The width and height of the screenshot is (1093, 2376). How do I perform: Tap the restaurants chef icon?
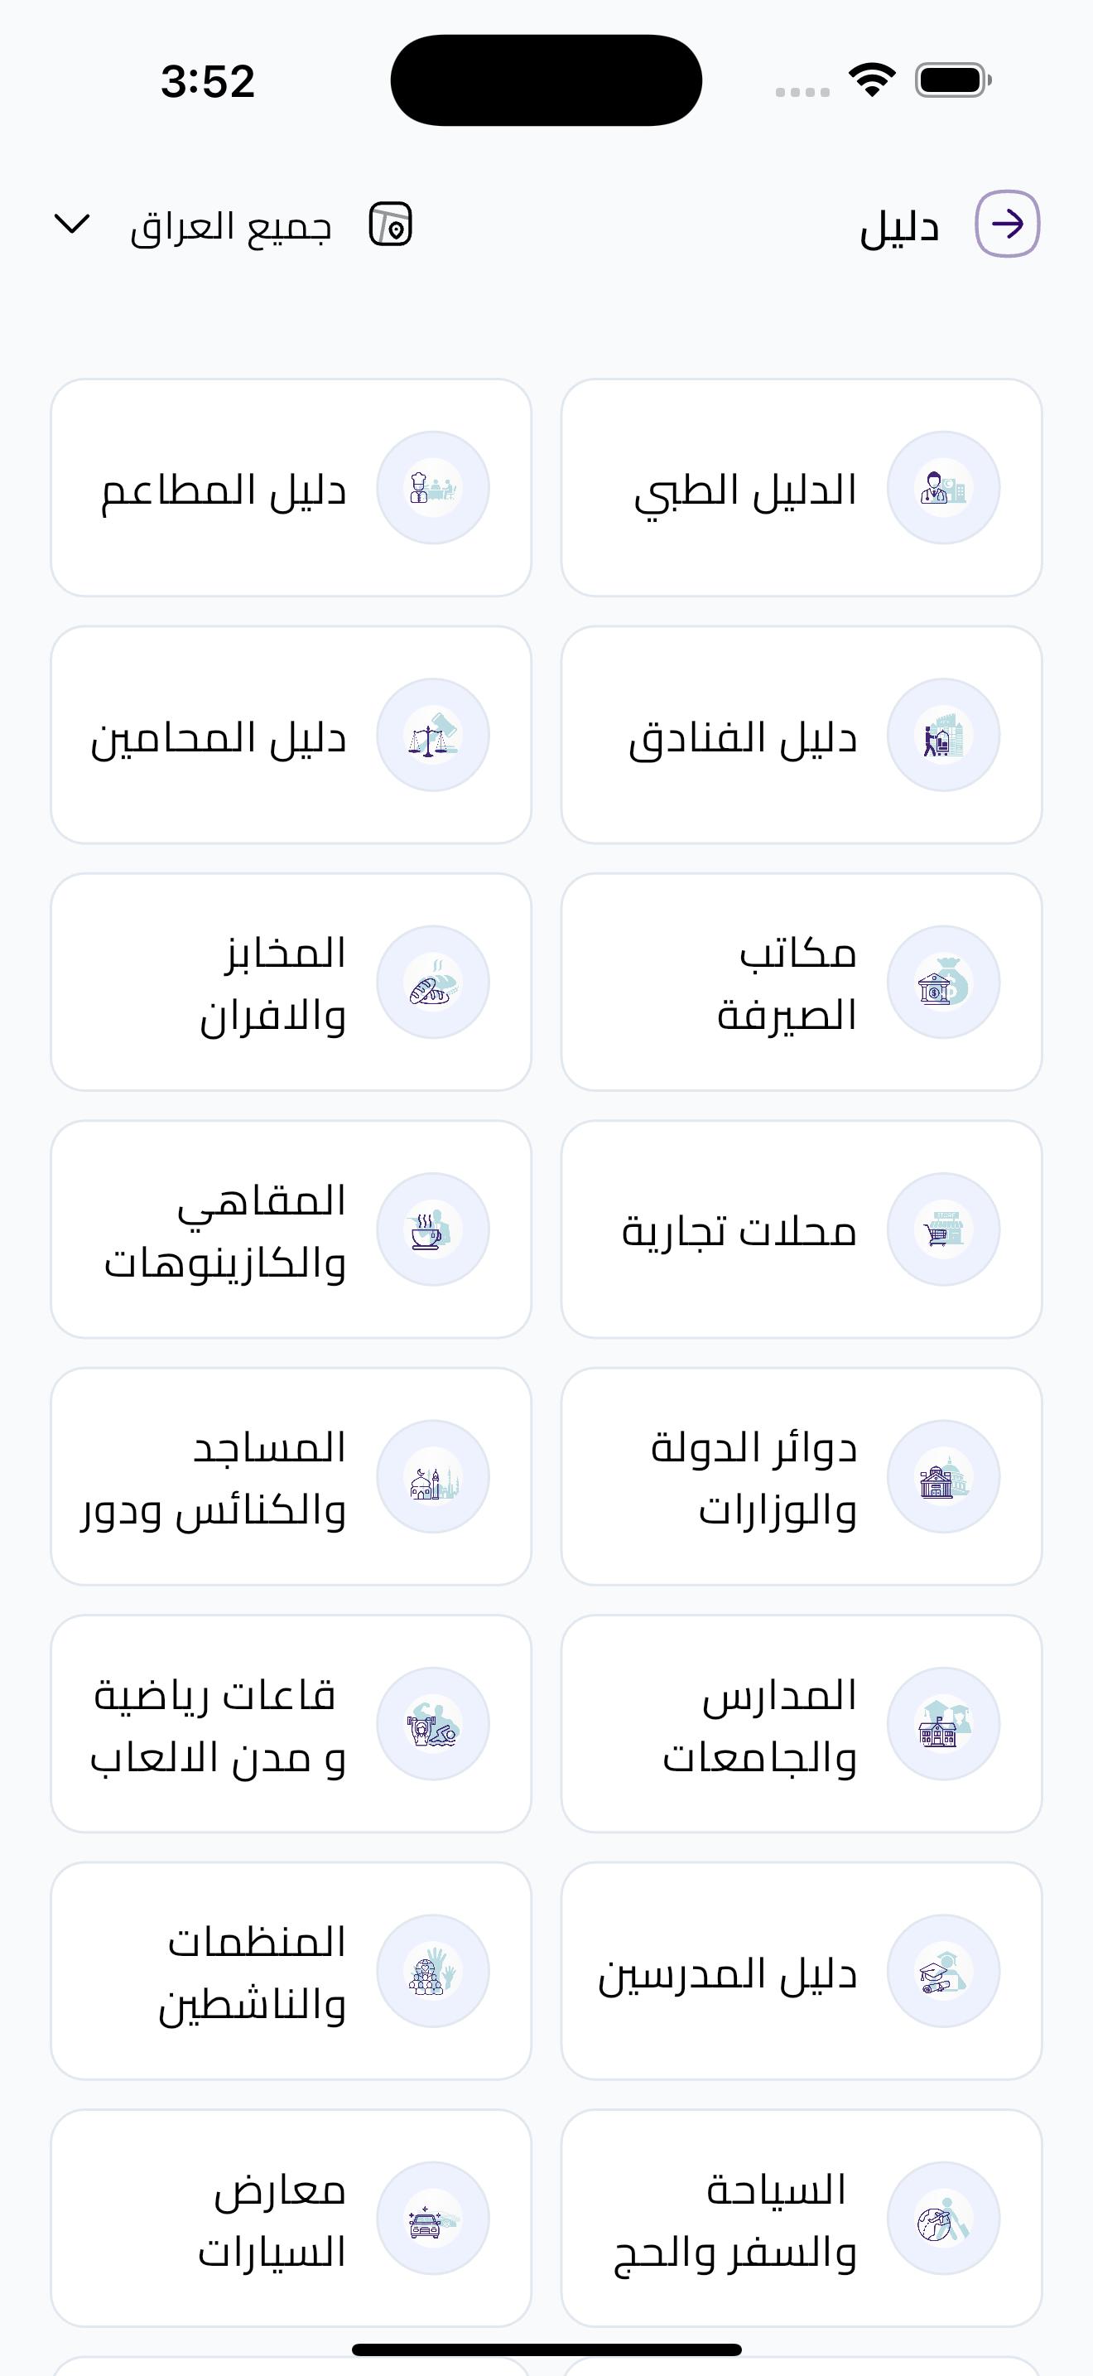tap(433, 488)
